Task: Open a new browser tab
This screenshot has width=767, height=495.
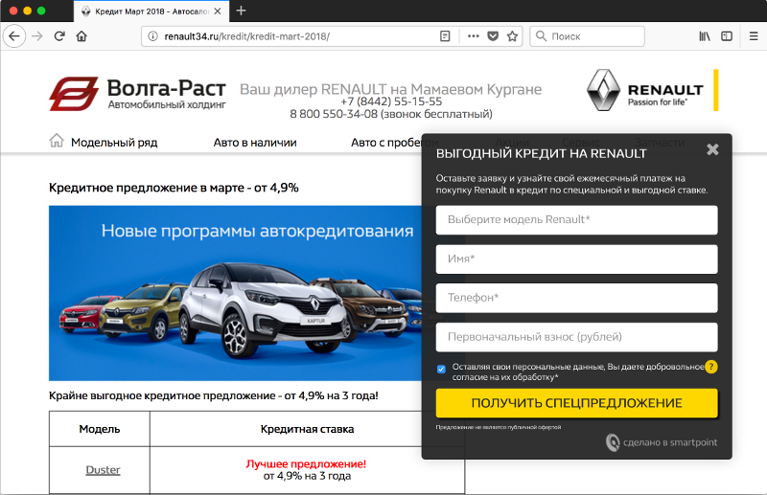Action: [241, 11]
